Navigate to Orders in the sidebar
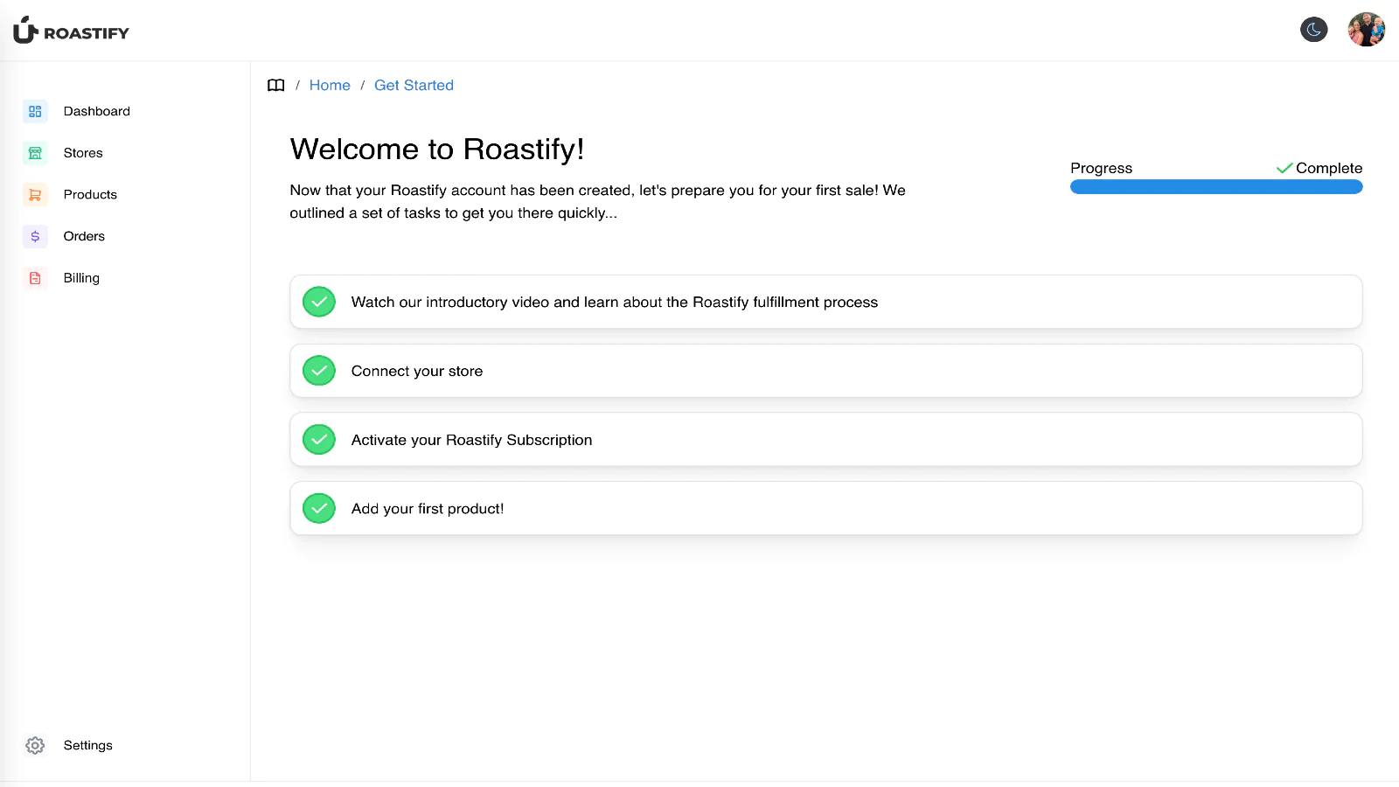This screenshot has height=787, width=1399. click(84, 236)
